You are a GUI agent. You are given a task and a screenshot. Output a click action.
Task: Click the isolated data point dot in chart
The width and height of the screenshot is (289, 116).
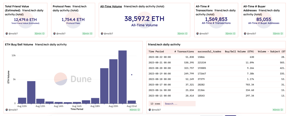coord(131,75)
